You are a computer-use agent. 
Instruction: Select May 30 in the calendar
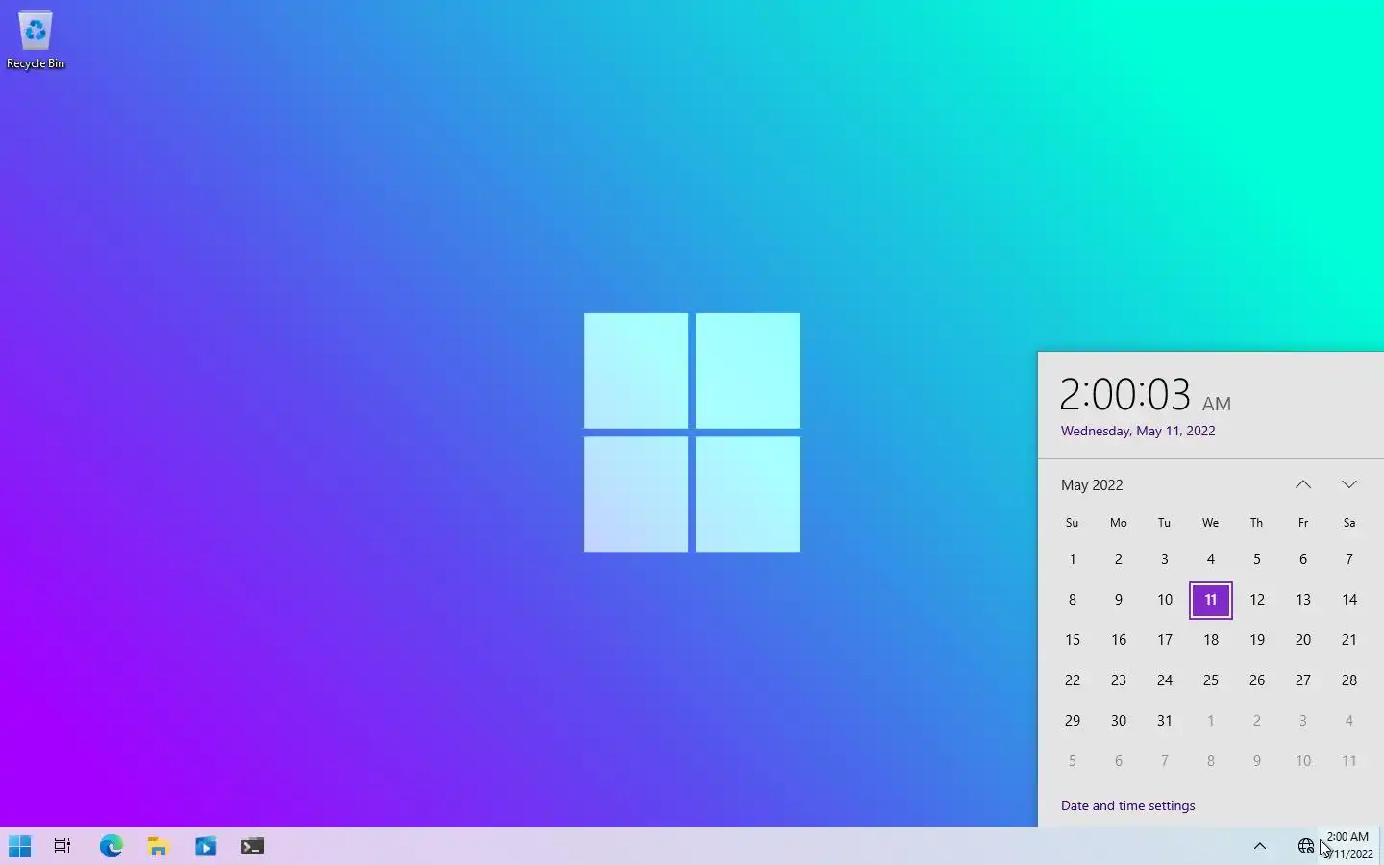click(x=1119, y=721)
